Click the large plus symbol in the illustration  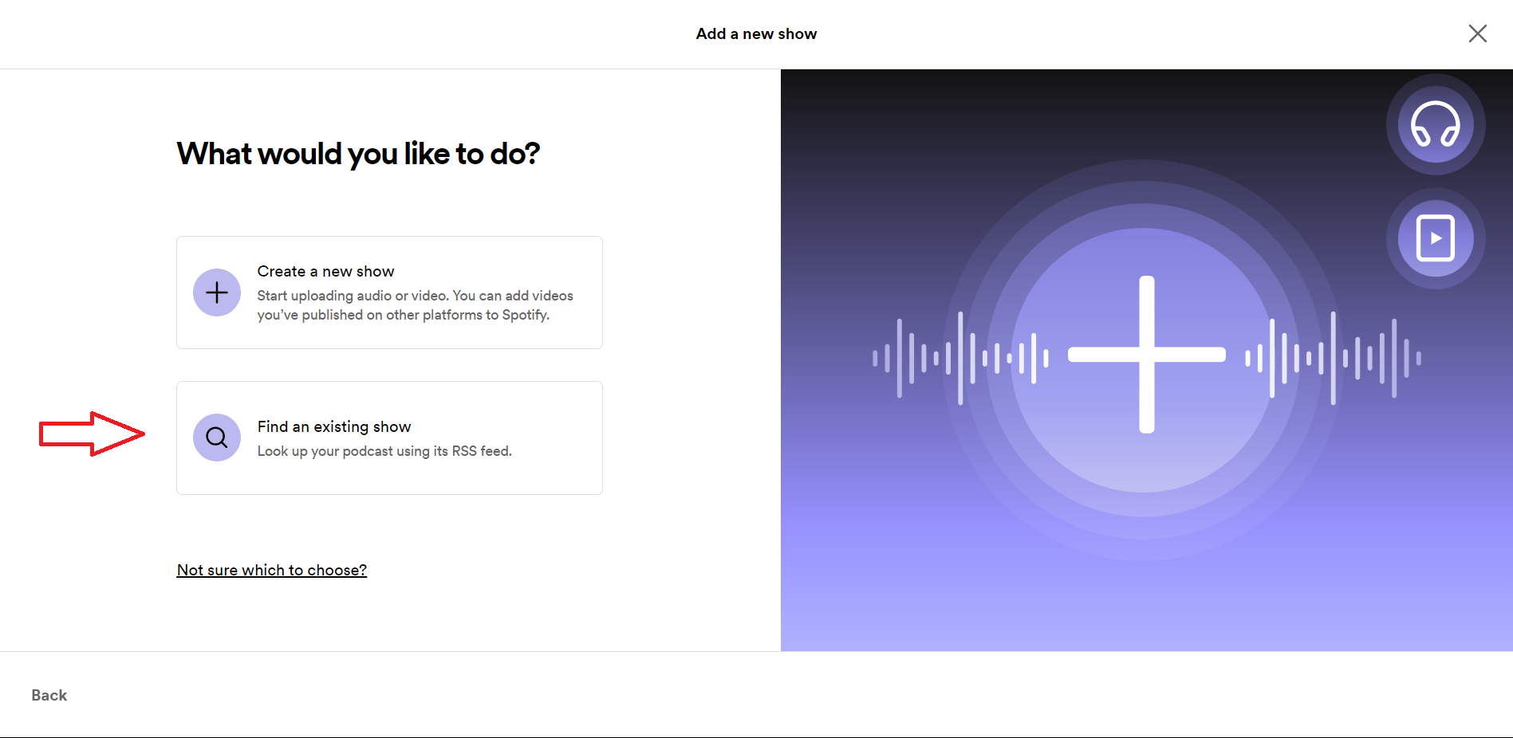[x=1147, y=355]
